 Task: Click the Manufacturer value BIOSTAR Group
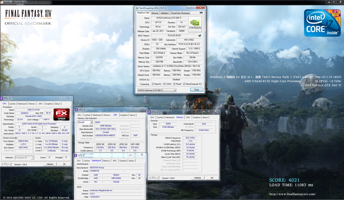click(x=116, y=167)
